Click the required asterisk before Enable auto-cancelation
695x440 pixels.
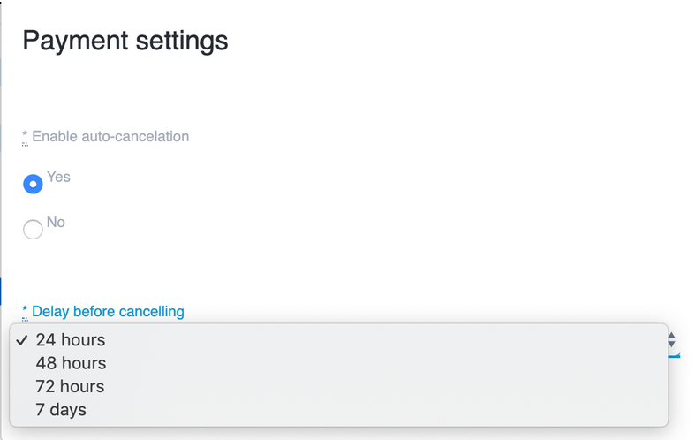pos(25,137)
